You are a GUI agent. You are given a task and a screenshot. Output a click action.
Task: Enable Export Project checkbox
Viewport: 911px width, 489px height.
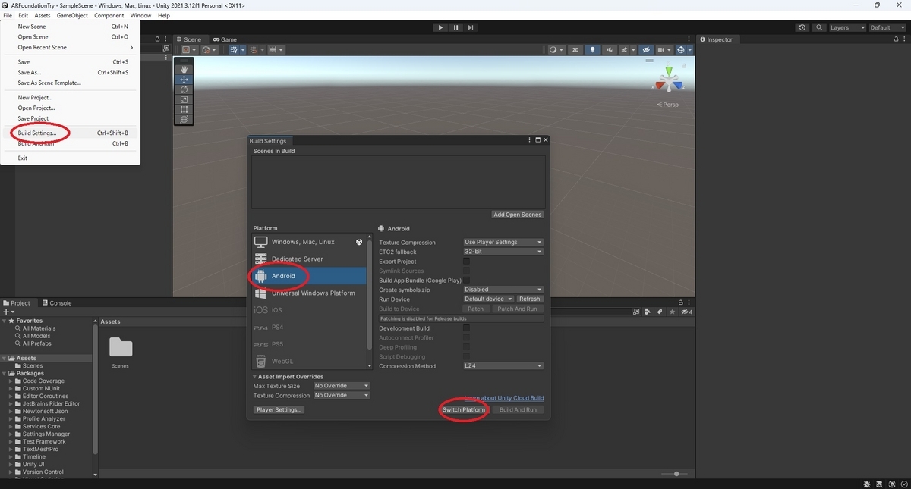coord(466,262)
